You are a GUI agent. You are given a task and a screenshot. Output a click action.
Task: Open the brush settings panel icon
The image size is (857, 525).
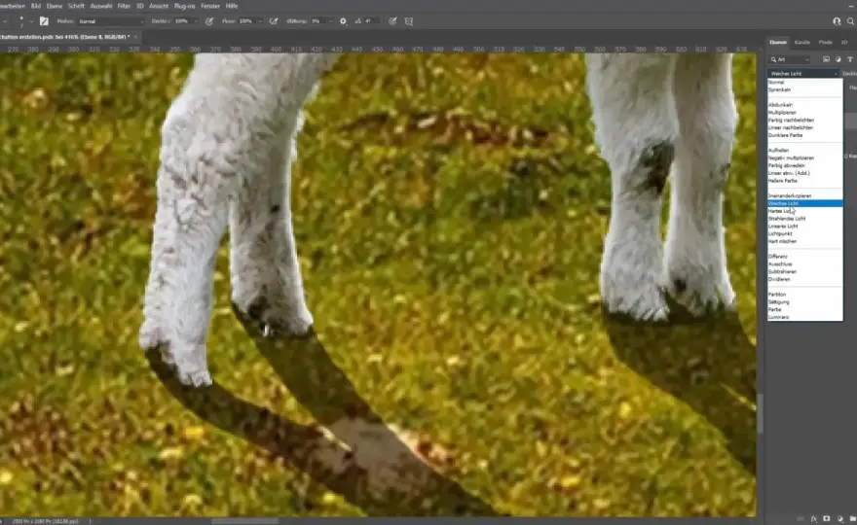point(44,21)
